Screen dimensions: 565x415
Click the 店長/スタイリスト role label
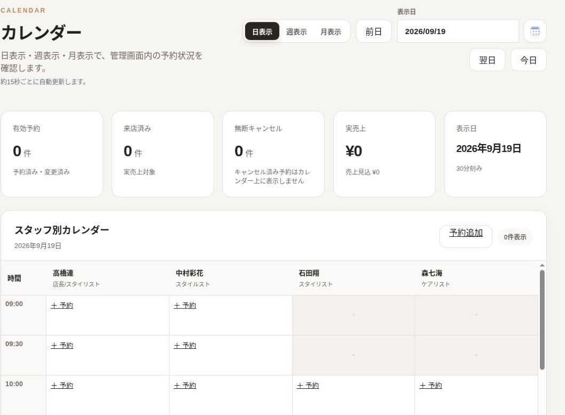click(x=76, y=284)
